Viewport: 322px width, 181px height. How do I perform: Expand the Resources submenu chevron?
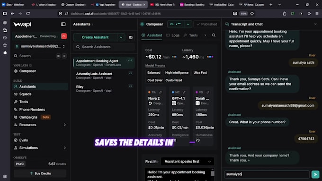coord(65,125)
